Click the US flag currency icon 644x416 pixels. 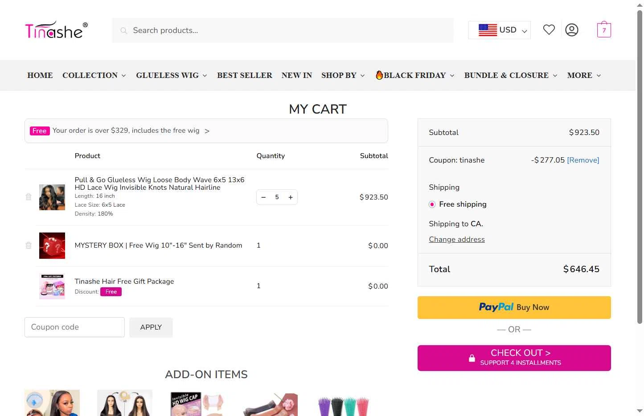pyautogui.click(x=488, y=30)
